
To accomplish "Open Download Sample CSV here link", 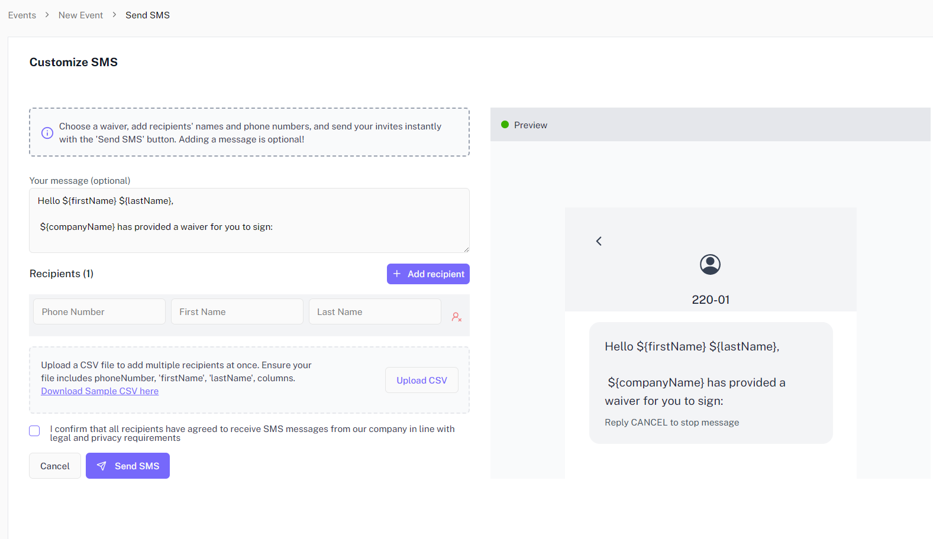I will [x=99, y=391].
